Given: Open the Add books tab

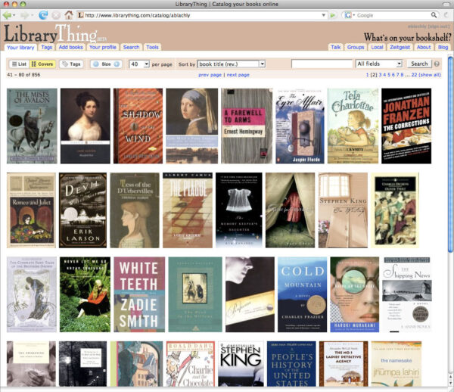Looking at the screenshot, I should pos(70,47).
